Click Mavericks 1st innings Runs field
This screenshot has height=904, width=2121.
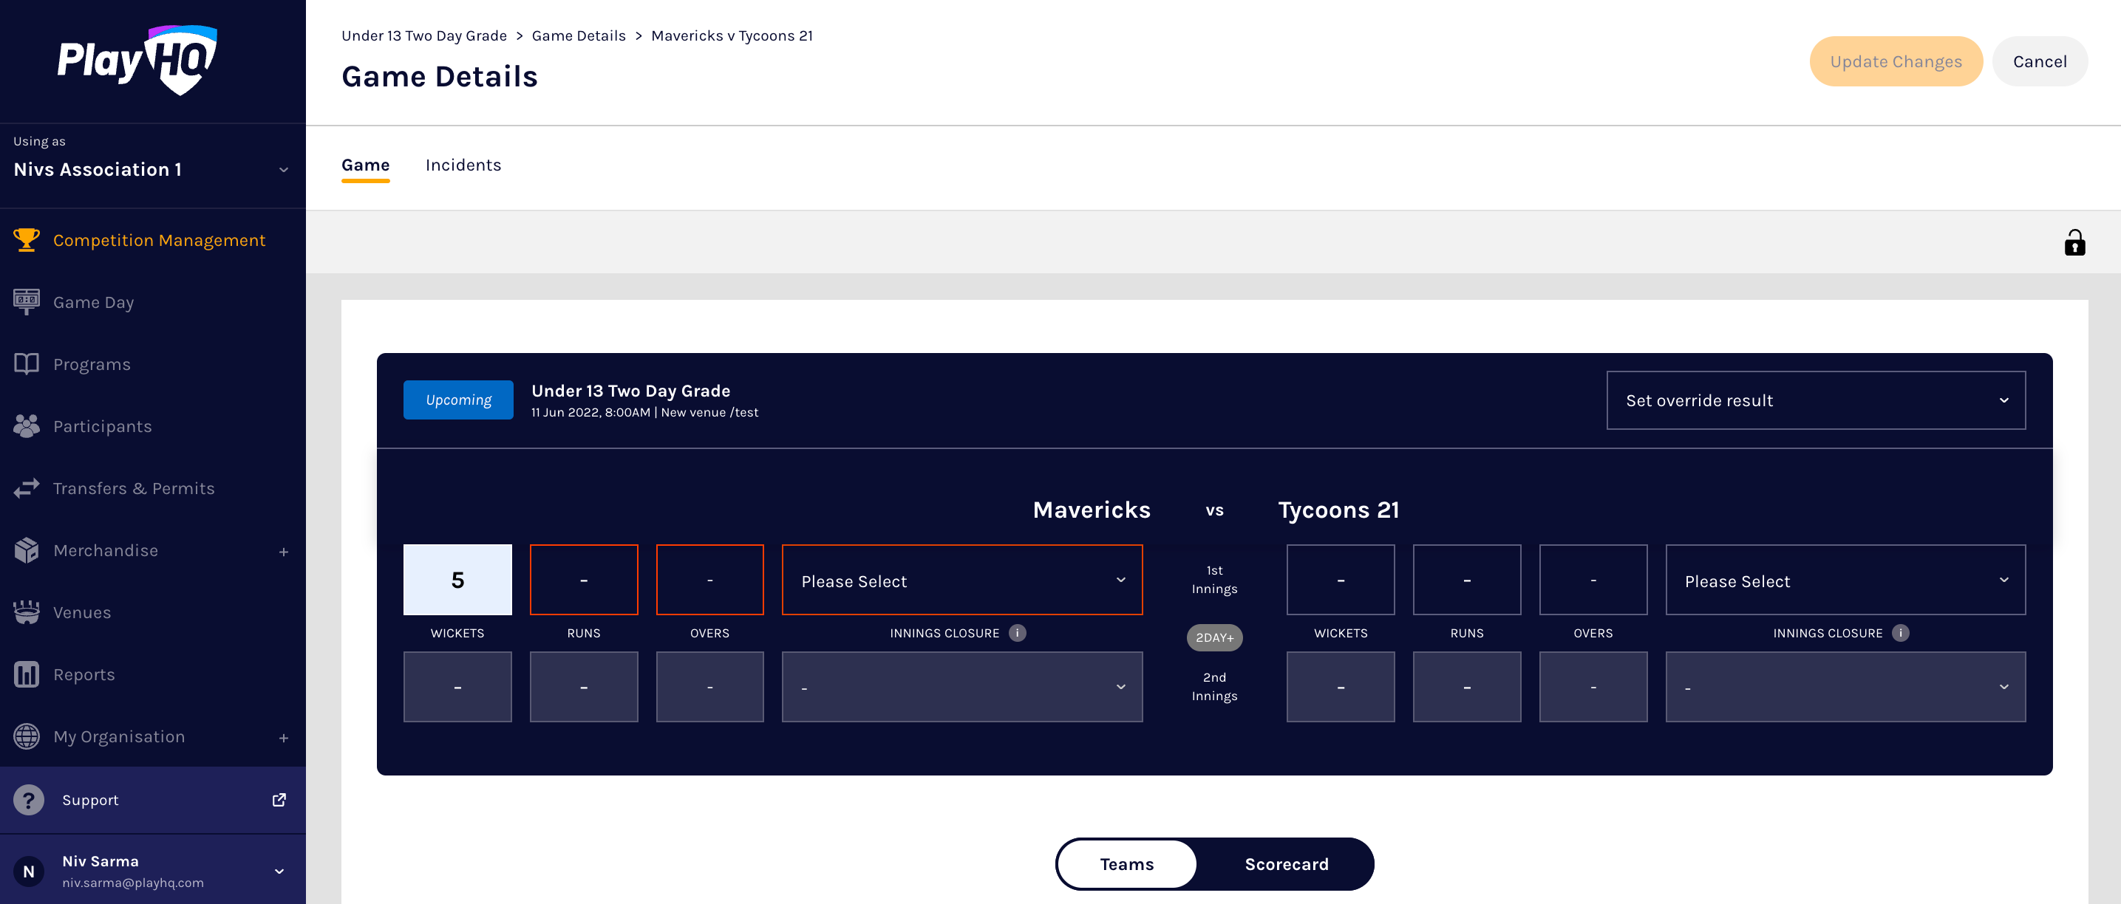tap(583, 580)
